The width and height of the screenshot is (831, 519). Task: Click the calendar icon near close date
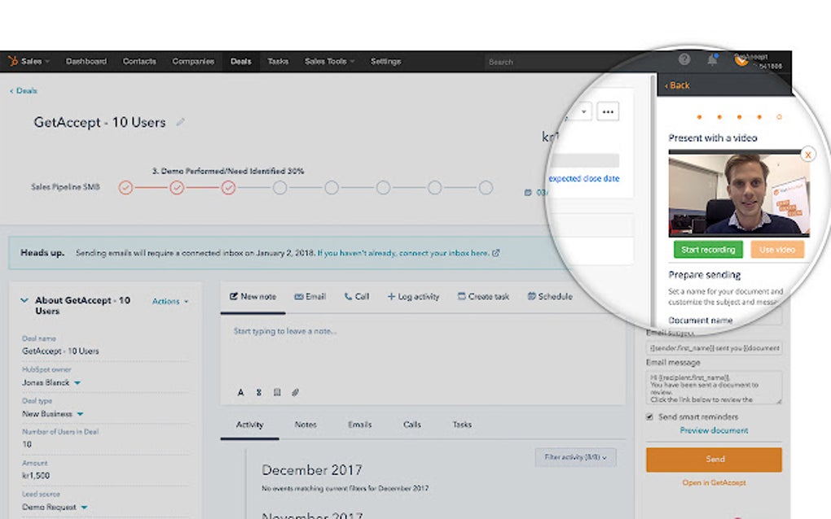(x=528, y=193)
